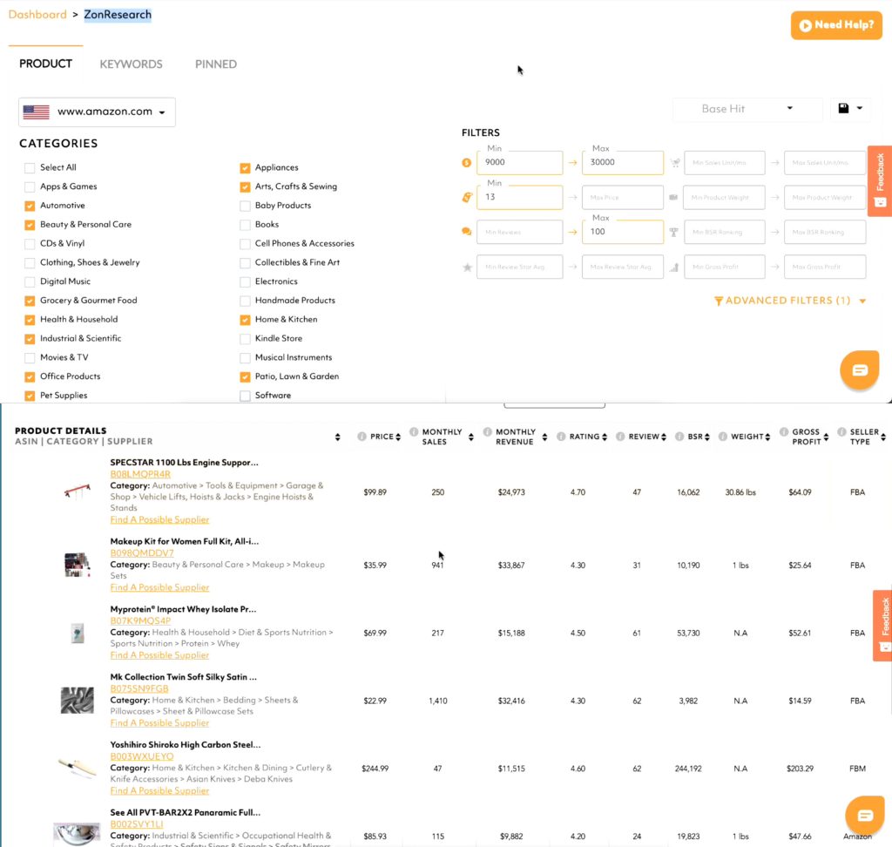Sort results using WEIGHT sort arrows
Image resolution: width=892 pixels, height=847 pixels.
point(768,437)
